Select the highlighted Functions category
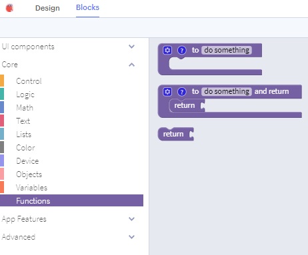This screenshot has width=308, height=255. pyautogui.click(x=71, y=200)
